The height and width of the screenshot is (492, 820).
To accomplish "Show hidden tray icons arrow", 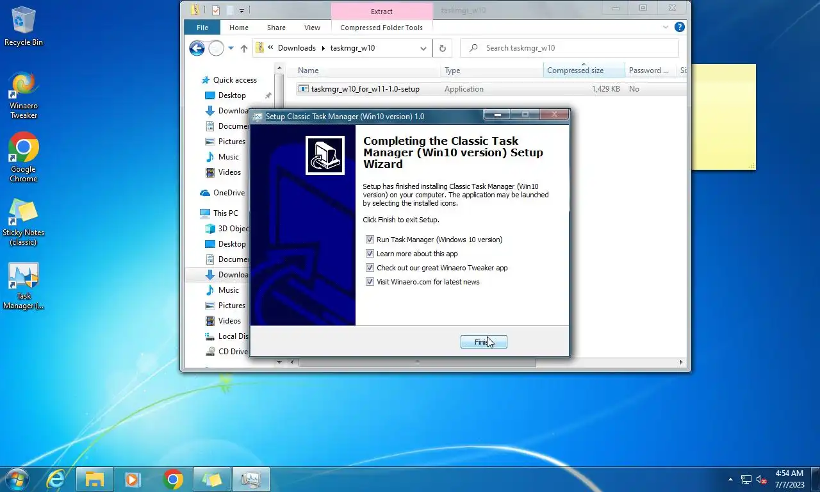I will [x=730, y=479].
